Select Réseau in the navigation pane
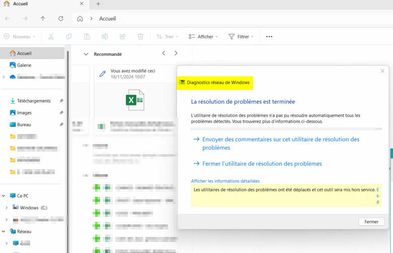 24,231
